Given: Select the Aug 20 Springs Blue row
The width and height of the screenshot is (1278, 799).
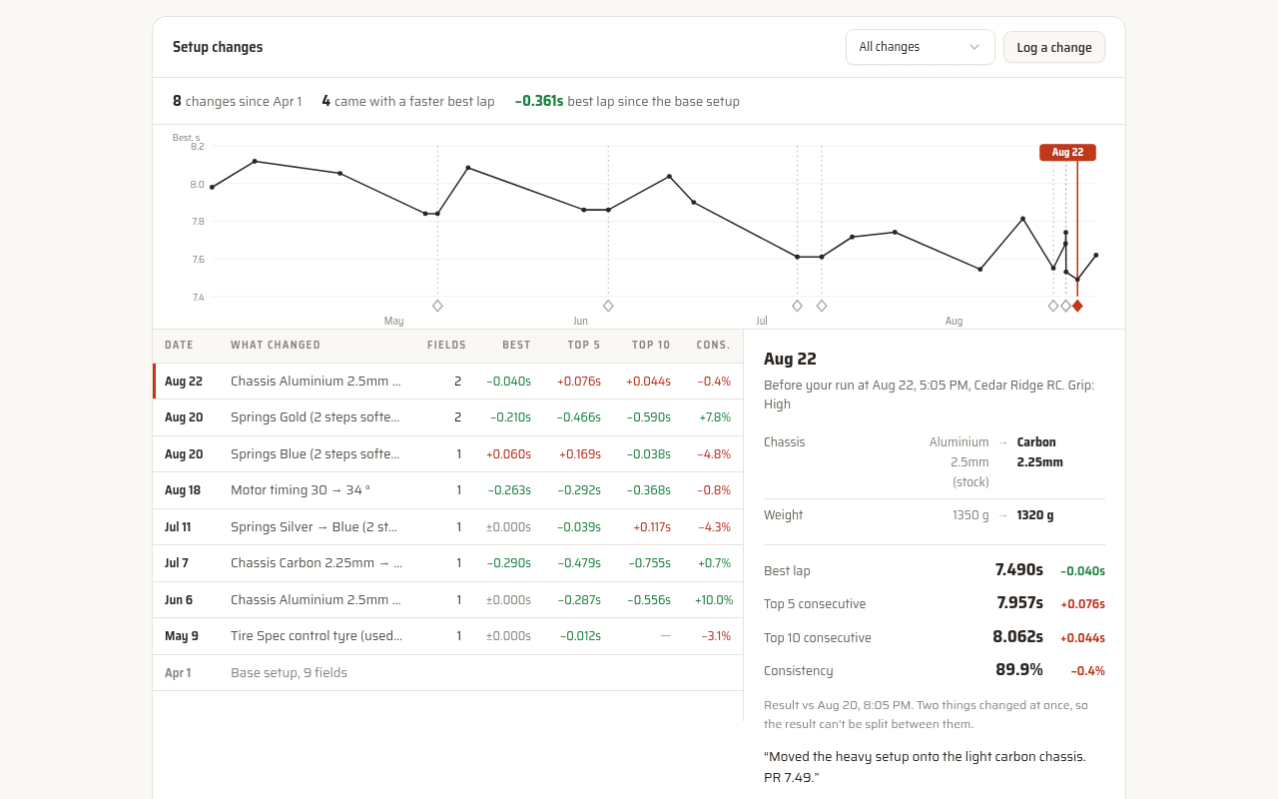Looking at the screenshot, I should coord(448,454).
